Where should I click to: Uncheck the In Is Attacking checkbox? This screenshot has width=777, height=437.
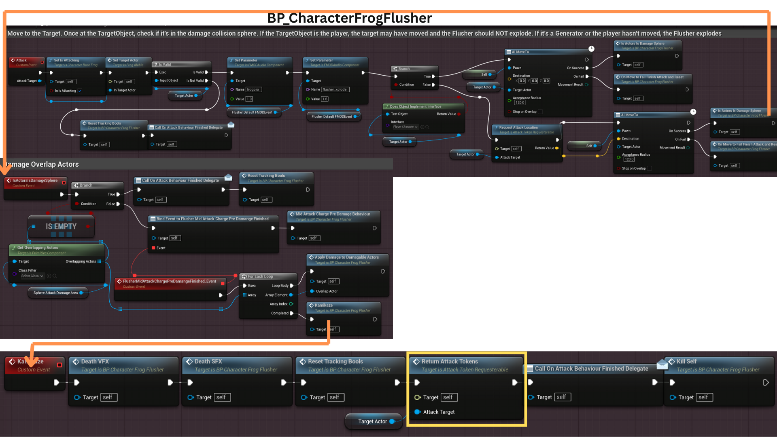[x=80, y=91]
